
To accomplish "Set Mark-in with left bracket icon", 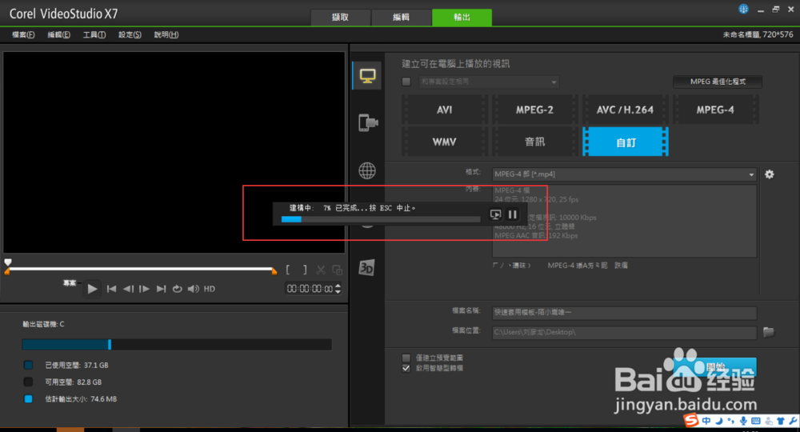I will pyautogui.click(x=288, y=270).
